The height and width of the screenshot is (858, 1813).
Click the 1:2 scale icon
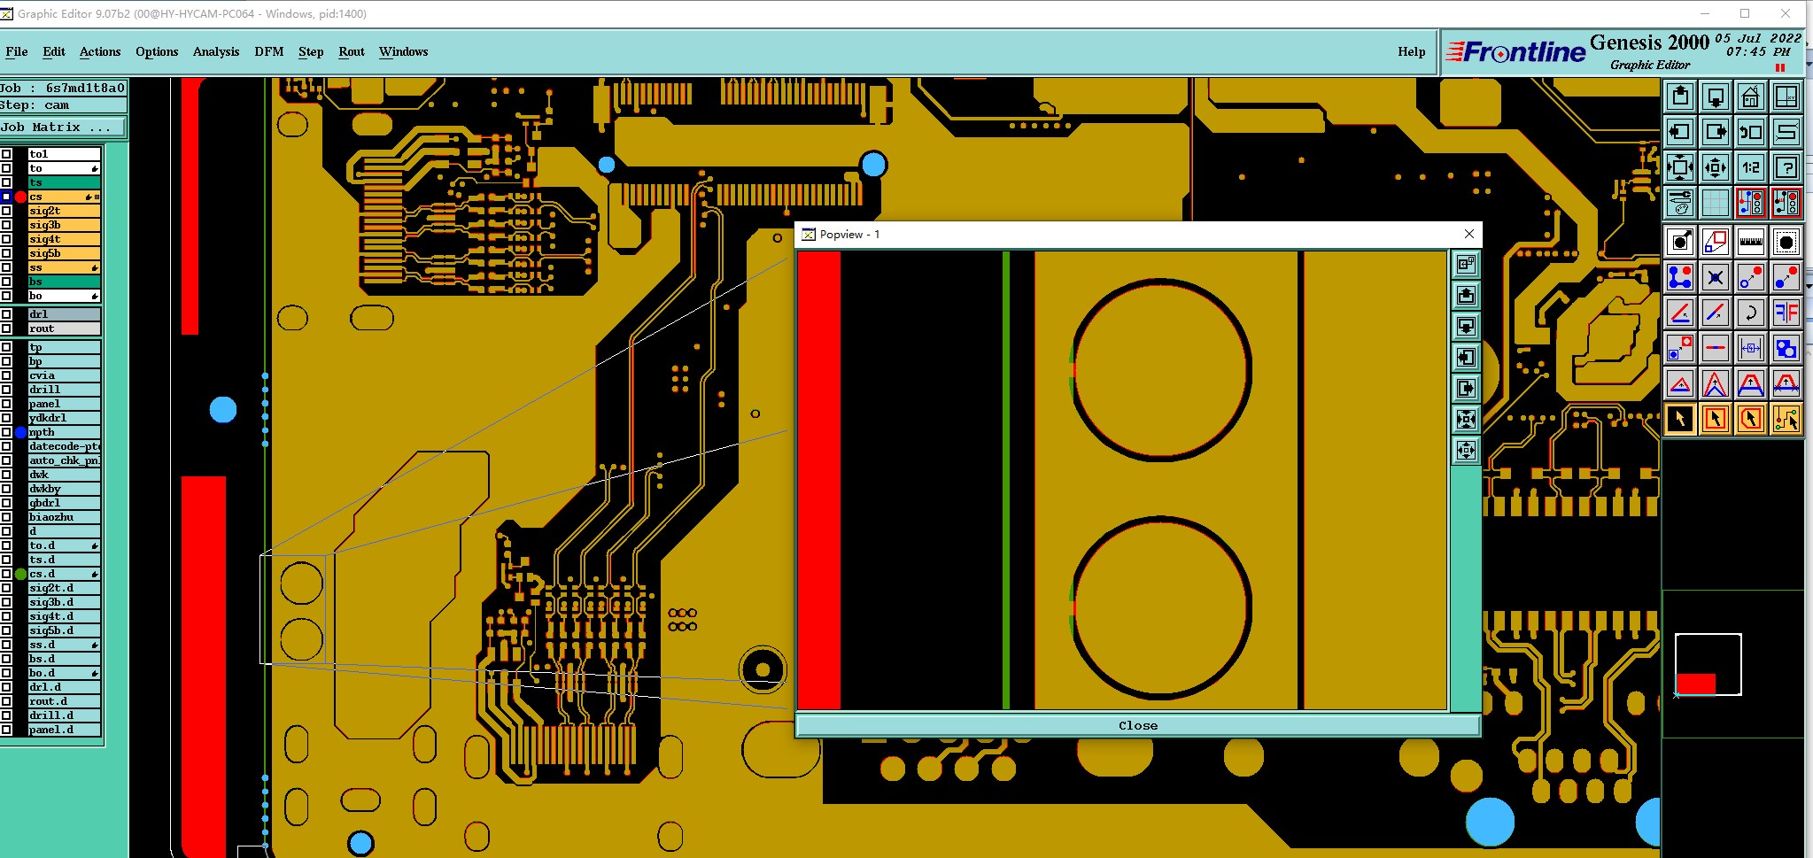[x=1751, y=167]
